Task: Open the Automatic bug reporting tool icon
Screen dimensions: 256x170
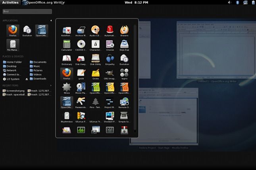Action: click(x=110, y=31)
